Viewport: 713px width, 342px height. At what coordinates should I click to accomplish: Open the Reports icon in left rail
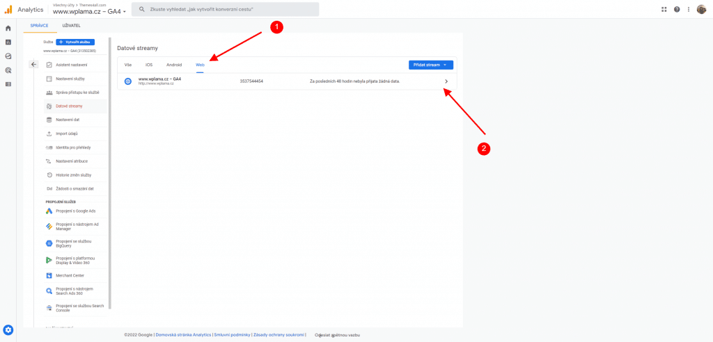[8, 42]
